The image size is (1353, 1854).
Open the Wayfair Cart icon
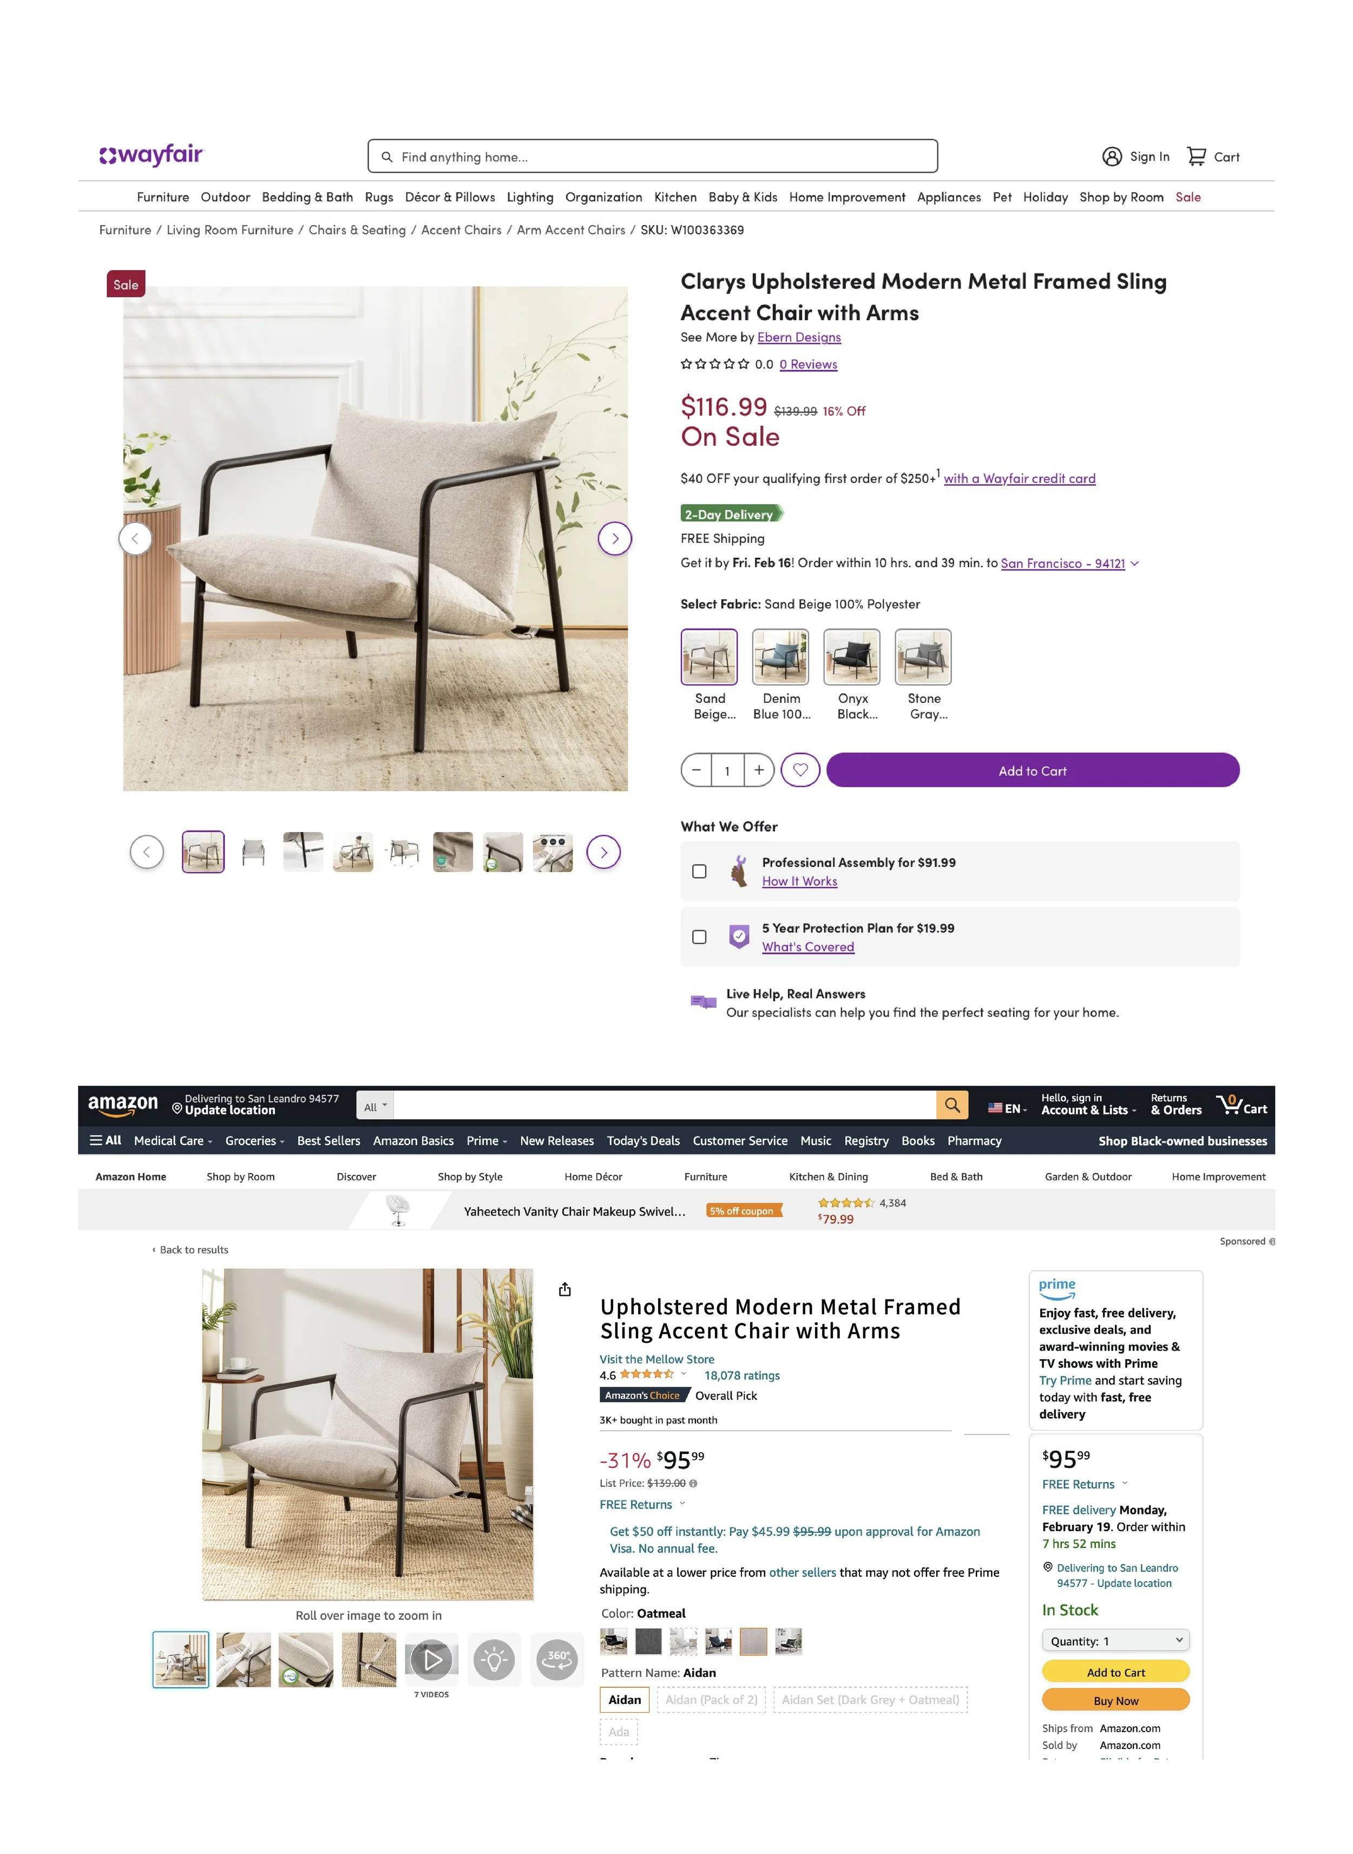[x=1196, y=156]
